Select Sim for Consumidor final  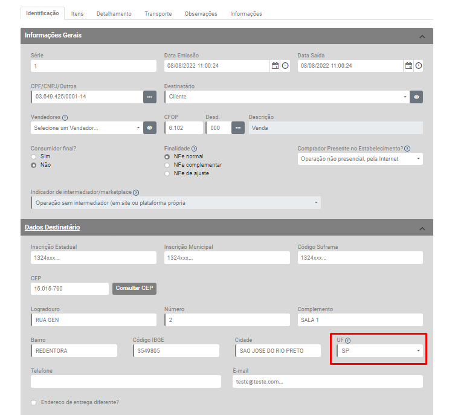(34, 156)
